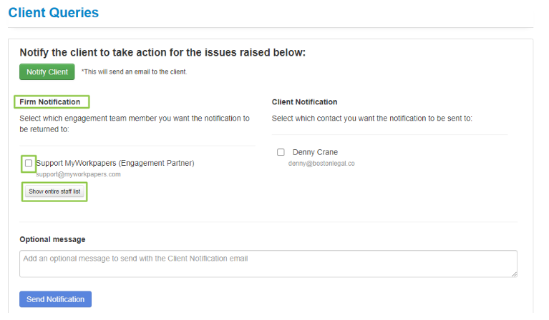Click the "Notify the client to take action" heading
The image size is (549, 320).
(162, 52)
